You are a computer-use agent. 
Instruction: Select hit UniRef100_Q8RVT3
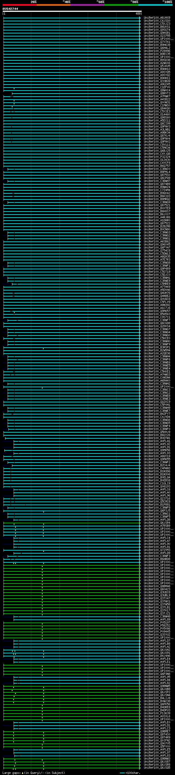pos(157,93)
